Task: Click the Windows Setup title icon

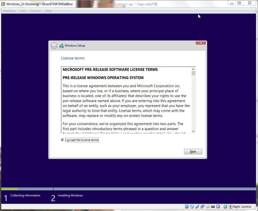Action: pos(62,46)
